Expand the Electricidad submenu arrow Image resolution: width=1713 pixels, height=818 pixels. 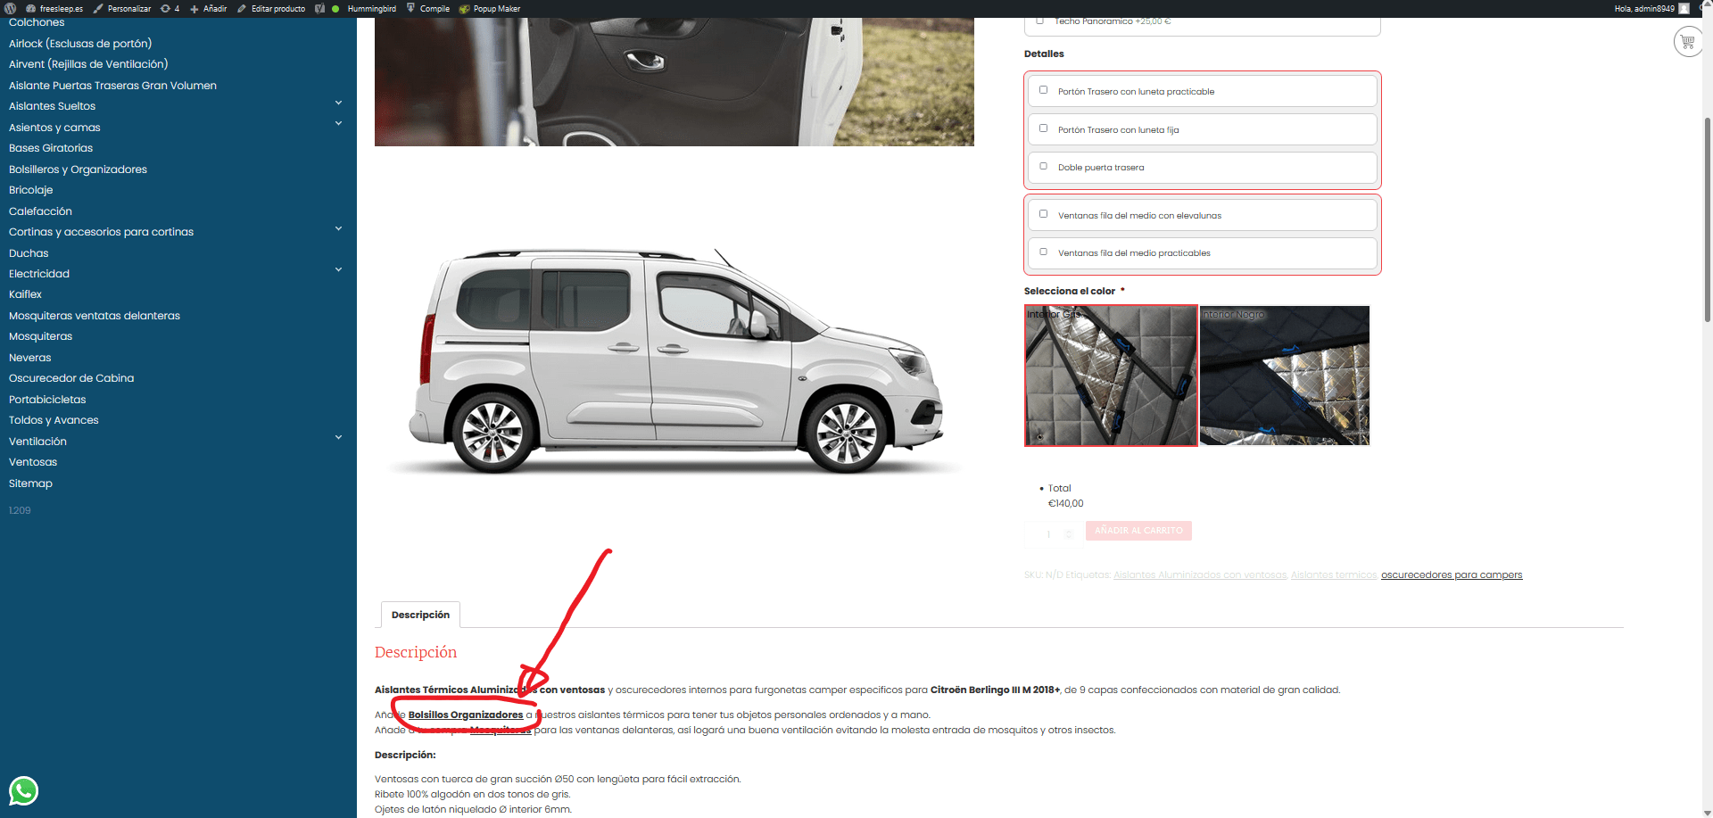(338, 270)
